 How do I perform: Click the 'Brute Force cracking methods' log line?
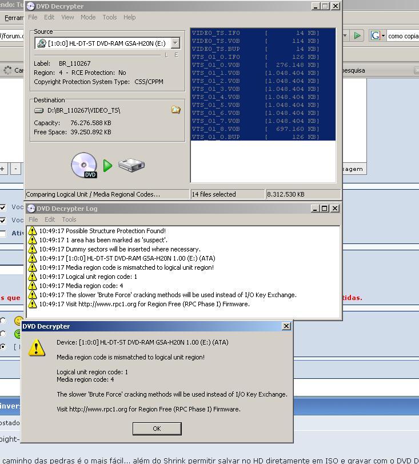click(167, 295)
